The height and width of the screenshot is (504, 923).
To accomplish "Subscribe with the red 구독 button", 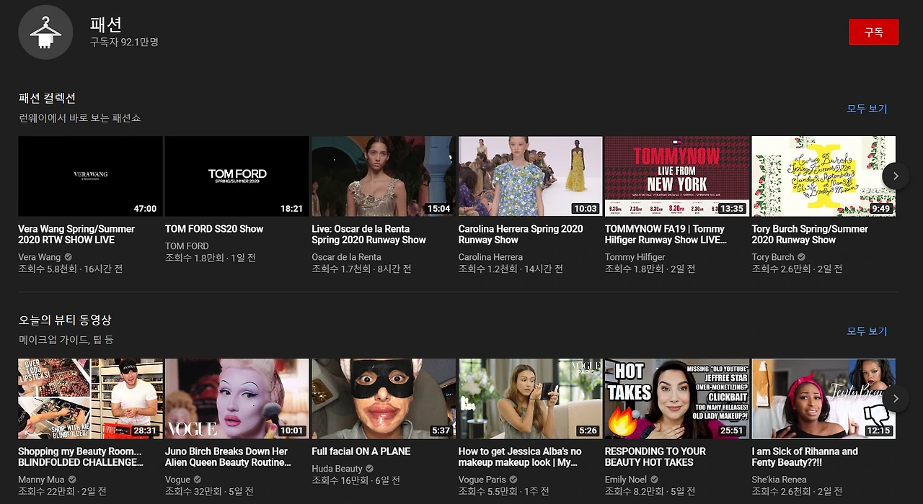I will coord(873,32).
